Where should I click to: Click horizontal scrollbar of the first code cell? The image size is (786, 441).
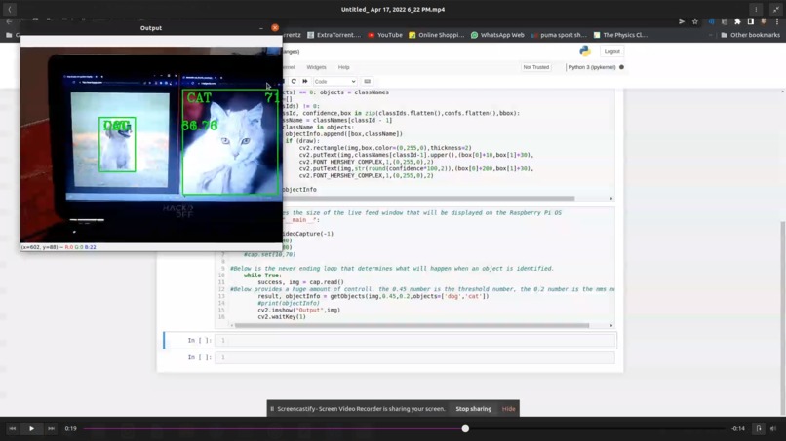[x=428, y=199]
